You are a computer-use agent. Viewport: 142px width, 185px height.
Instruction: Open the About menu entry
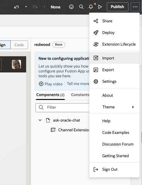coord(114,95)
